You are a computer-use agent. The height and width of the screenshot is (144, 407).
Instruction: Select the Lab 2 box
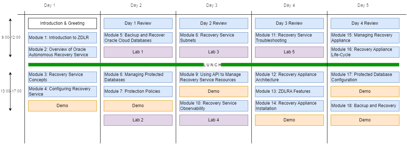coord(138,120)
